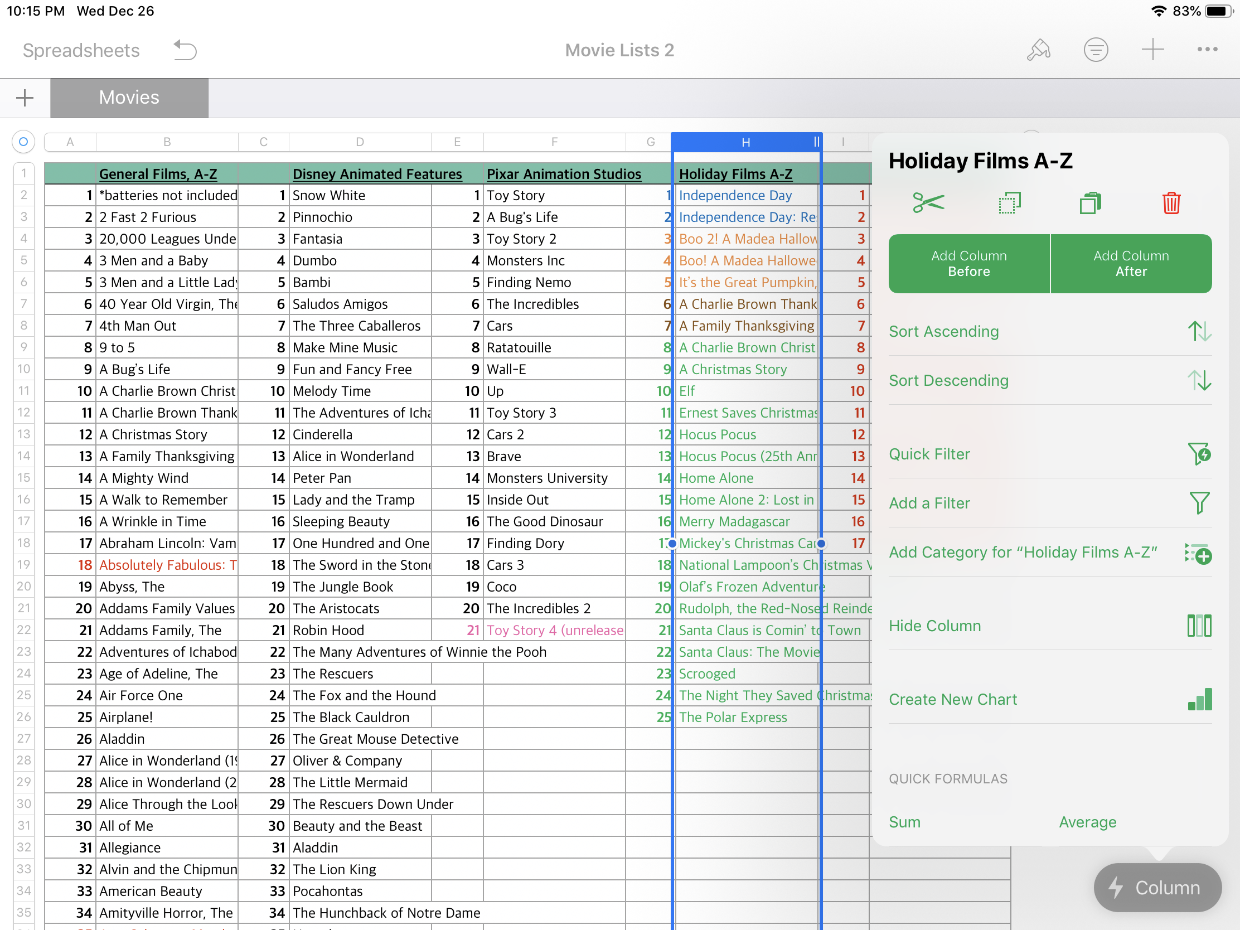
Task: Select the table handle circle icon
Action: coord(23,142)
